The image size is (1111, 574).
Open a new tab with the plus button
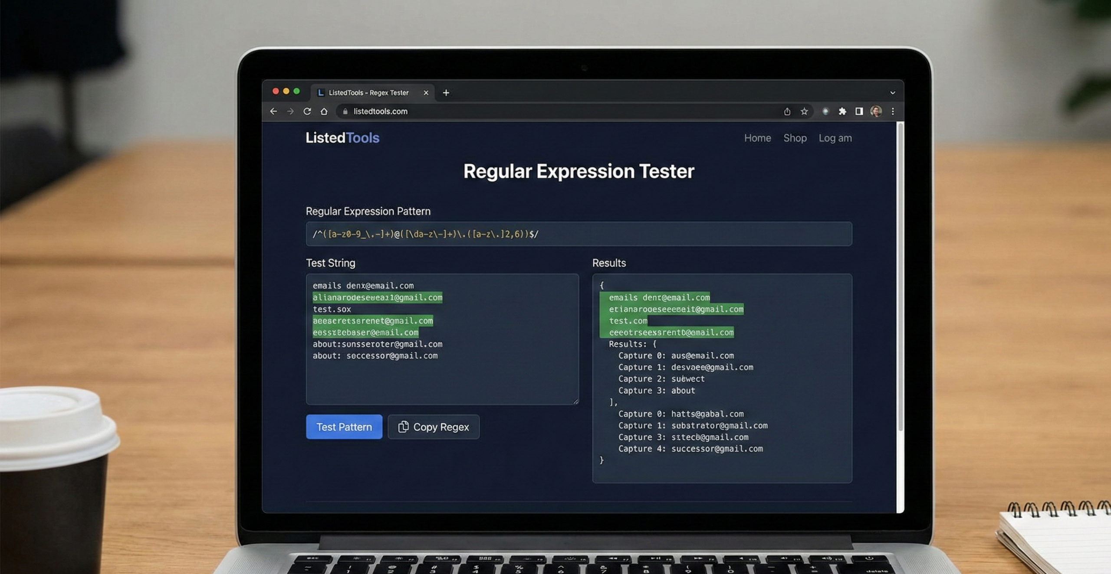[x=446, y=92]
